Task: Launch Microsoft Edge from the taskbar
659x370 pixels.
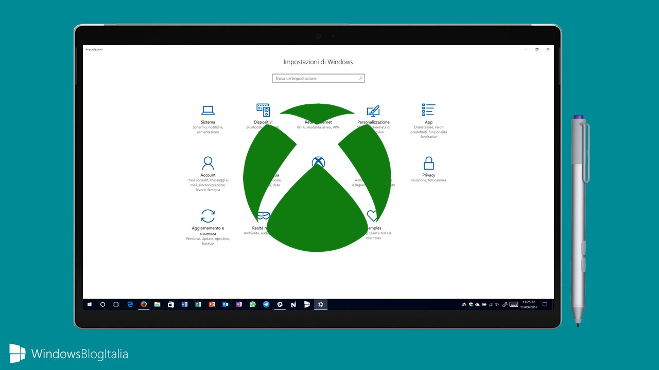Action: pyautogui.click(x=130, y=304)
